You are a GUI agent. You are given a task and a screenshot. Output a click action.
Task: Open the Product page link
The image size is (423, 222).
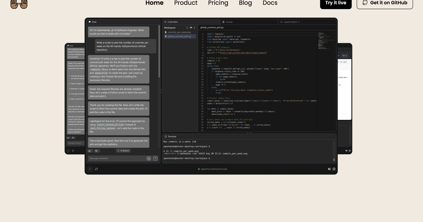click(x=186, y=3)
